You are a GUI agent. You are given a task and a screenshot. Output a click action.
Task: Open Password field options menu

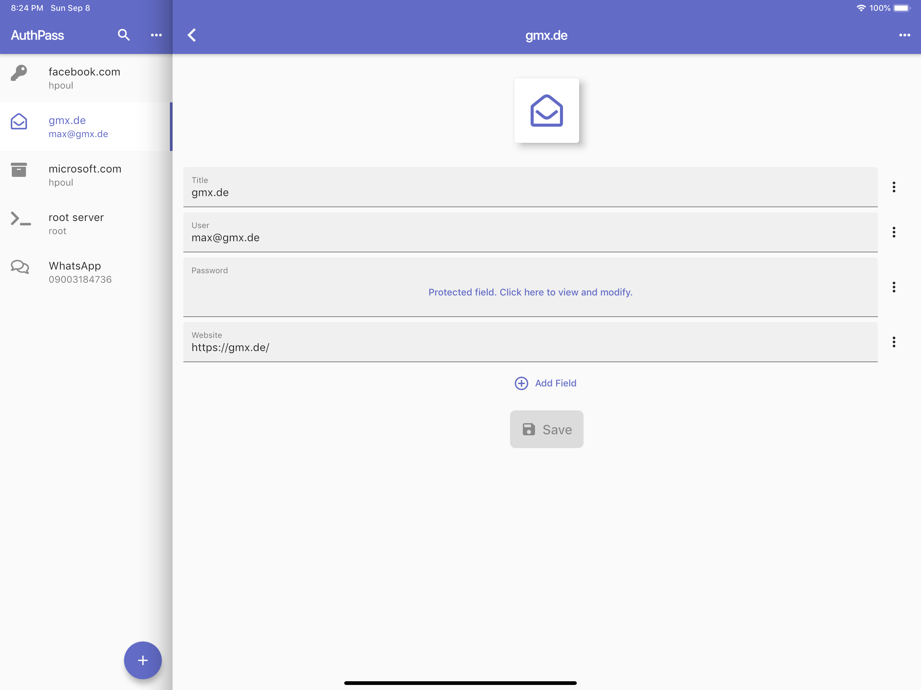click(x=893, y=287)
